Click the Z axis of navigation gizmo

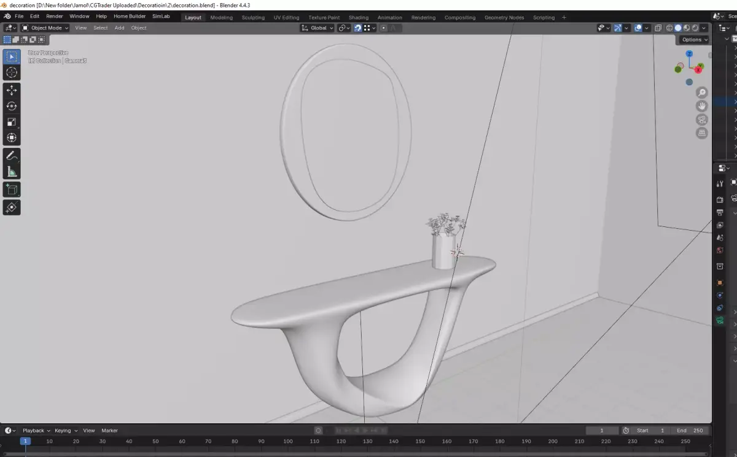(x=690, y=53)
